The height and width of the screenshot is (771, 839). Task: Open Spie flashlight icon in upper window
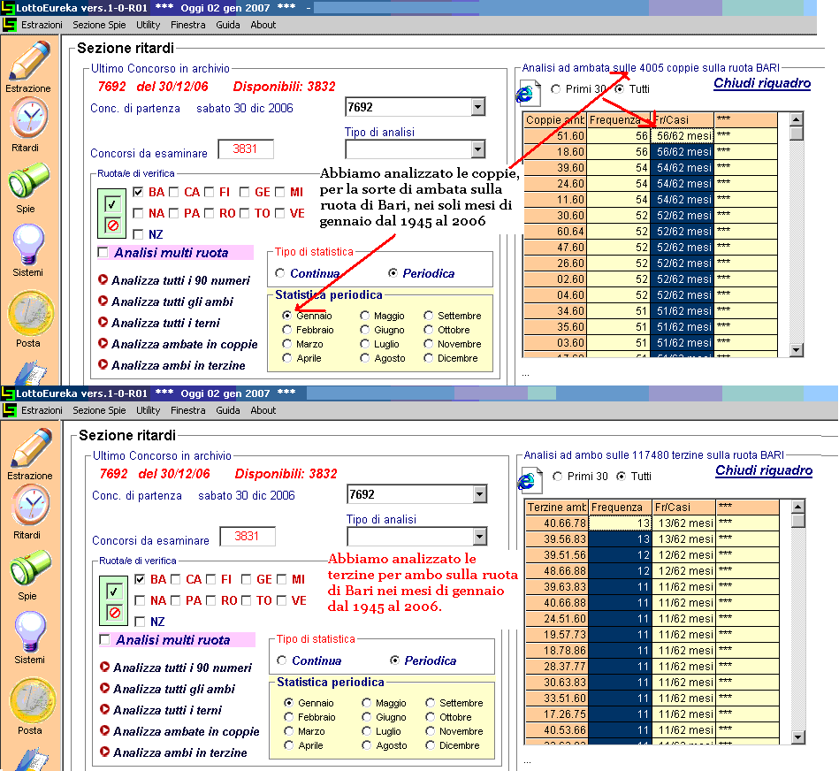(x=28, y=180)
